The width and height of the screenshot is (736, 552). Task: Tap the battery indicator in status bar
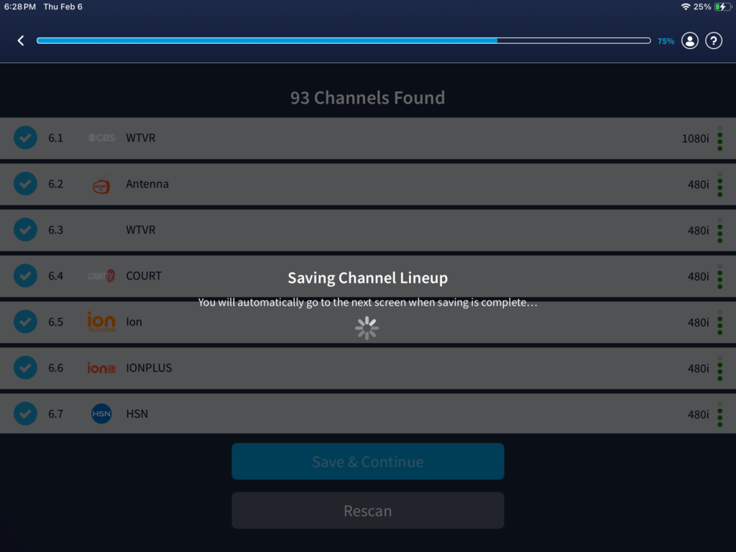(x=721, y=6)
